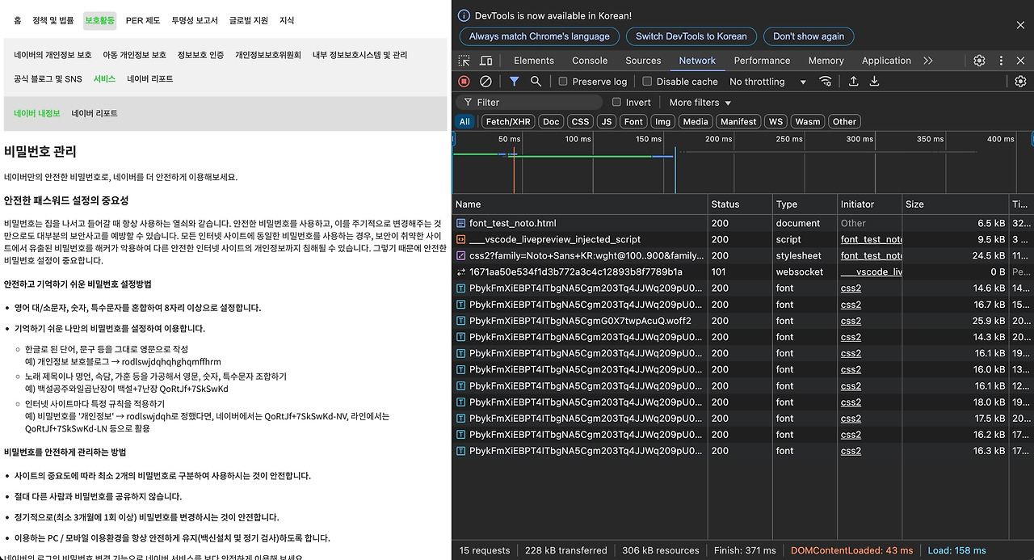Filter by Media requests

[695, 121]
